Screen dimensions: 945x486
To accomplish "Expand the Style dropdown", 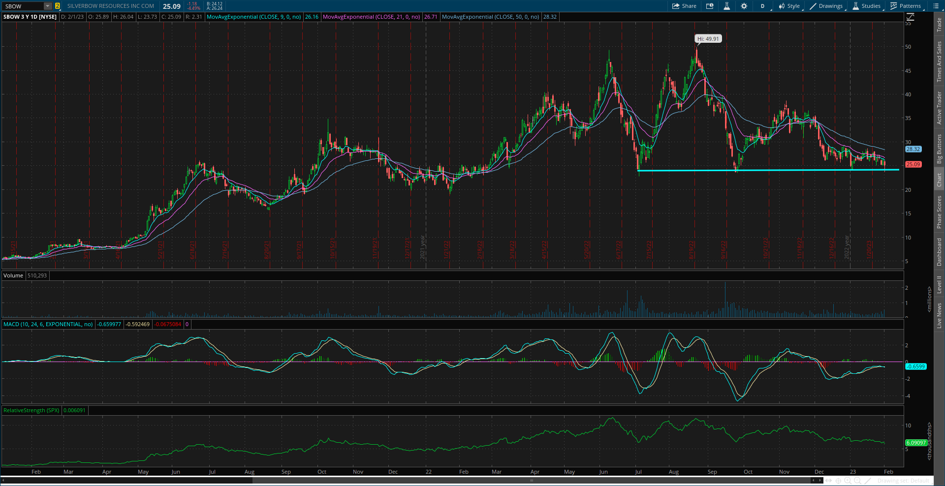I will click(790, 6).
